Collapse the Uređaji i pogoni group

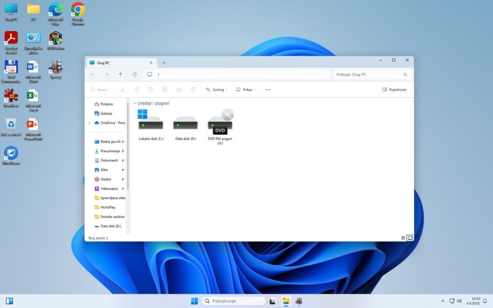[x=135, y=103]
